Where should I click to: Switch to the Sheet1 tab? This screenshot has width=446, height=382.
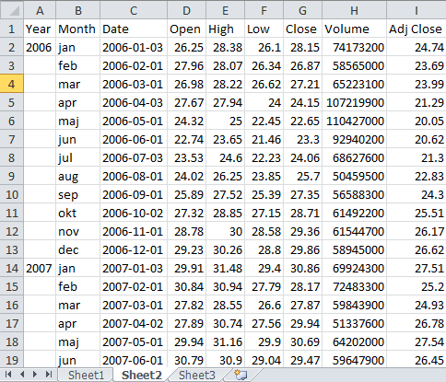87,375
